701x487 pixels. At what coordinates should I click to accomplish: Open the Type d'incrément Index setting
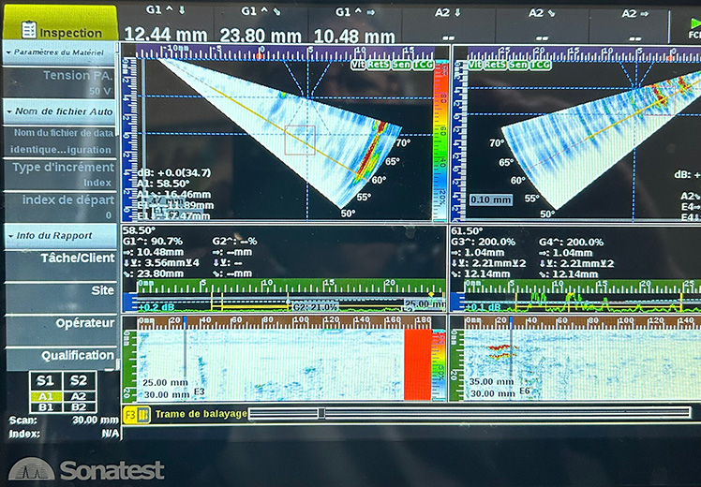tap(60, 173)
